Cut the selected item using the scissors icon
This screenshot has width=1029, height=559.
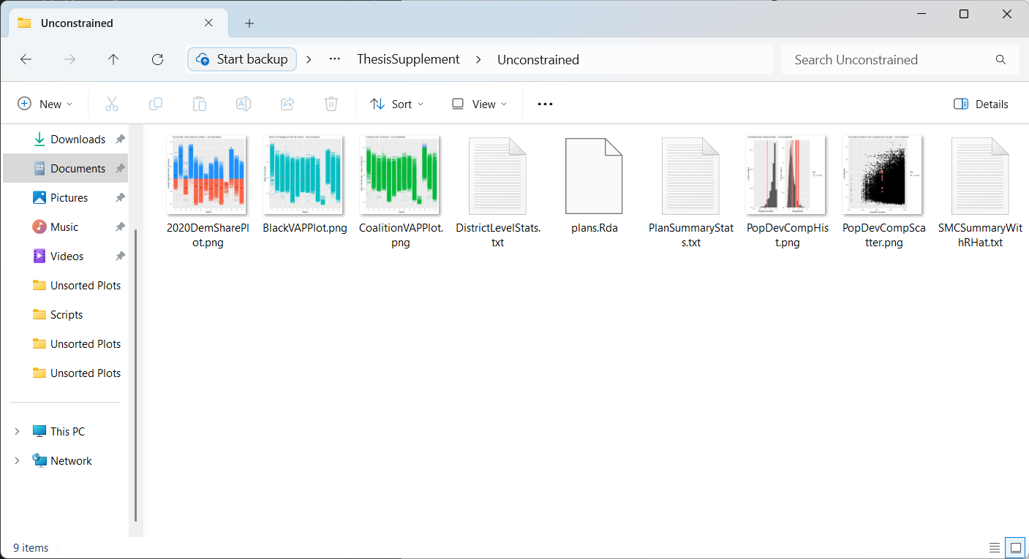point(111,104)
